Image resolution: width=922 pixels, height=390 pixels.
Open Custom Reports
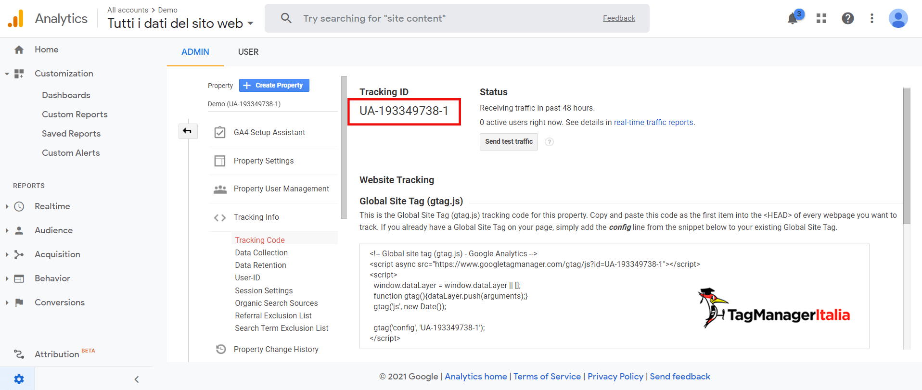(x=75, y=114)
